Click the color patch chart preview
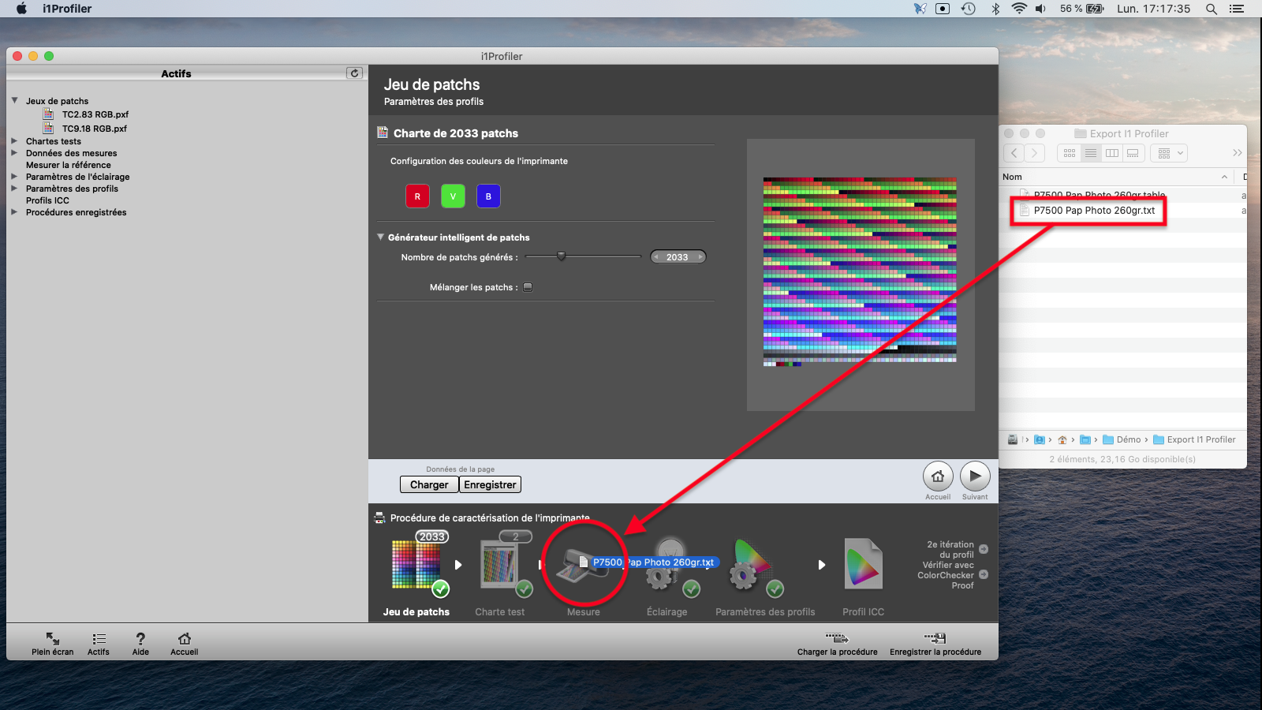Image resolution: width=1262 pixels, height=710 pixels. click(x=860, y=271)
